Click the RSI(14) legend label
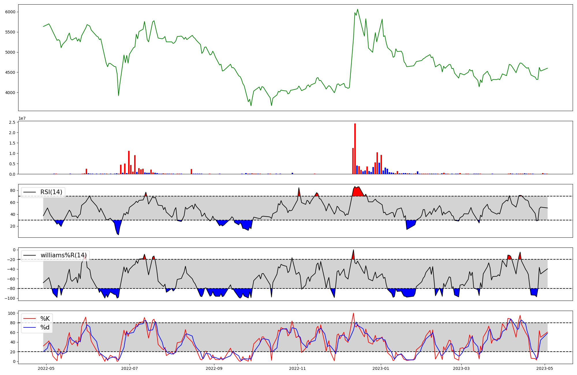Viewport: 577px width, 375px height. coord(51,192)
